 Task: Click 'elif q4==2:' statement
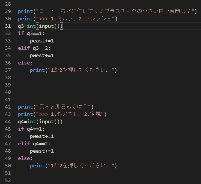[x=34, y=144]
